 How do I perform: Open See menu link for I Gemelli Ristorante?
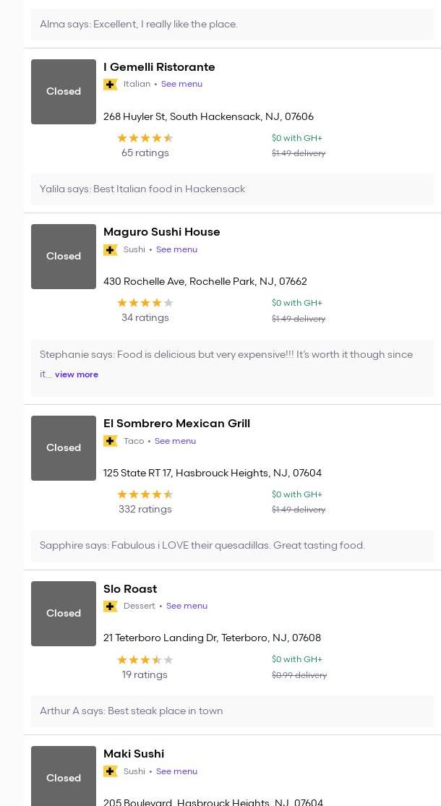(x=181, y=85)
